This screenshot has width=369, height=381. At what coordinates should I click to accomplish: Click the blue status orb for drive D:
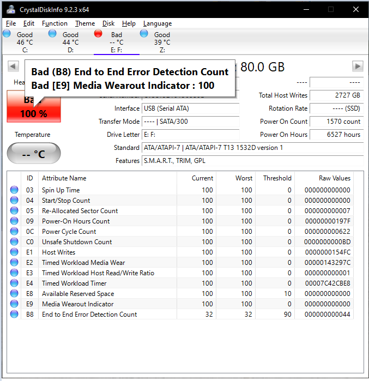(52, 34)
